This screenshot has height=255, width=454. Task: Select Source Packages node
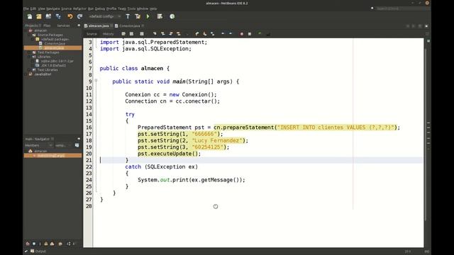50,35
